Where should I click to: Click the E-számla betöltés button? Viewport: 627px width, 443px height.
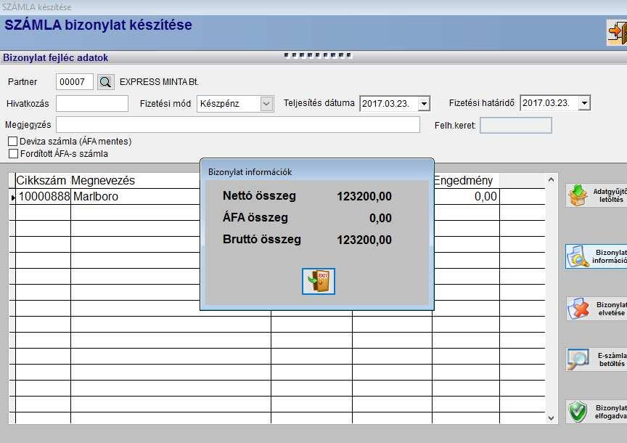597,359
